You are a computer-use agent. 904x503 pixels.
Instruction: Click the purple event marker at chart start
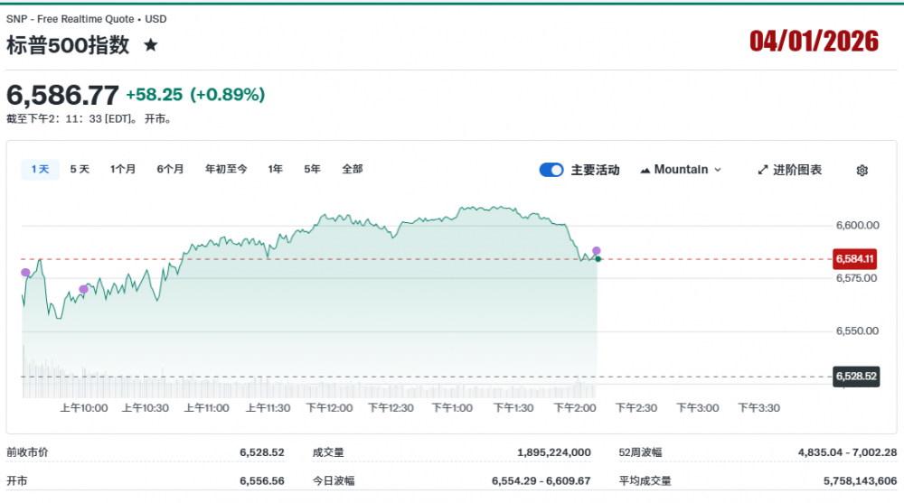[25, 273]
